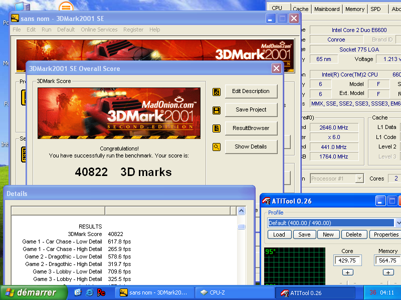Open the Run menu

[x=46, y=29]
